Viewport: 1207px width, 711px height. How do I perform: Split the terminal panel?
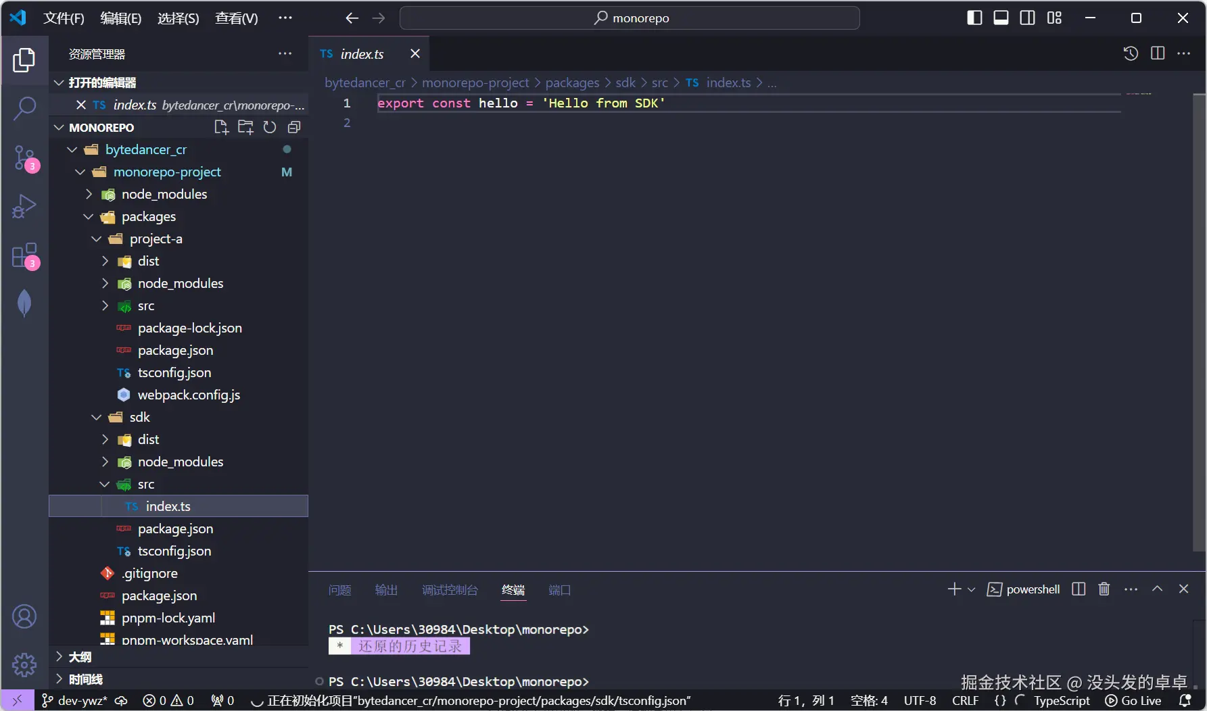(x=1079, y=589)
